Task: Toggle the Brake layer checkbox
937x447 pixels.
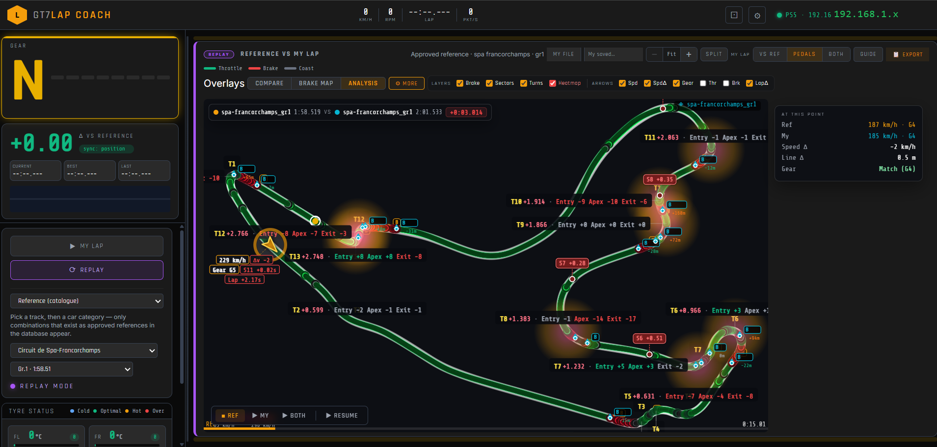Action: coord(460,83)
